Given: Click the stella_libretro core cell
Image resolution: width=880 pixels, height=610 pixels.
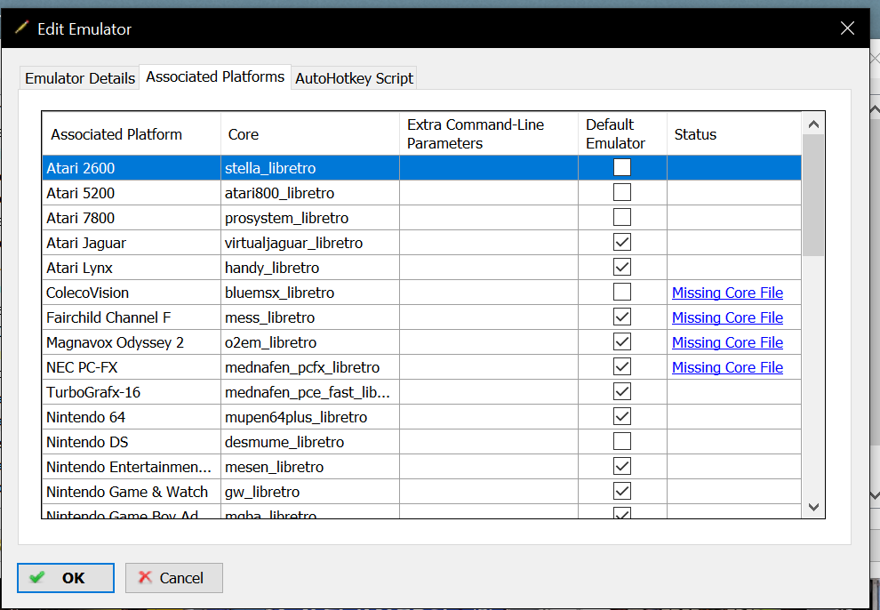Looking at the screenshot, I should 310,168.
